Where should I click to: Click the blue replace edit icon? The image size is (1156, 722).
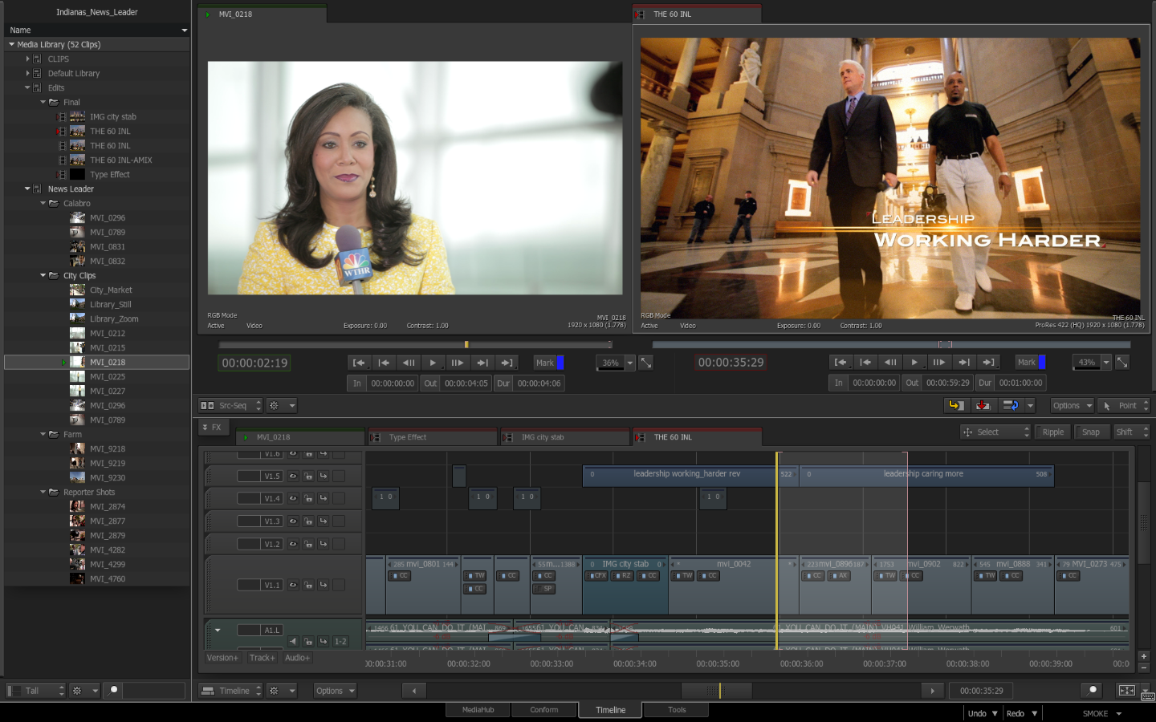click(x=1010, y=406)
